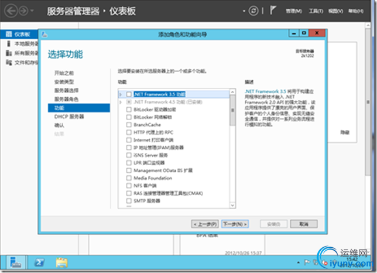Screen dimensions: 377x273
Task: Open the notifications flag
Action: click(272, 11)
